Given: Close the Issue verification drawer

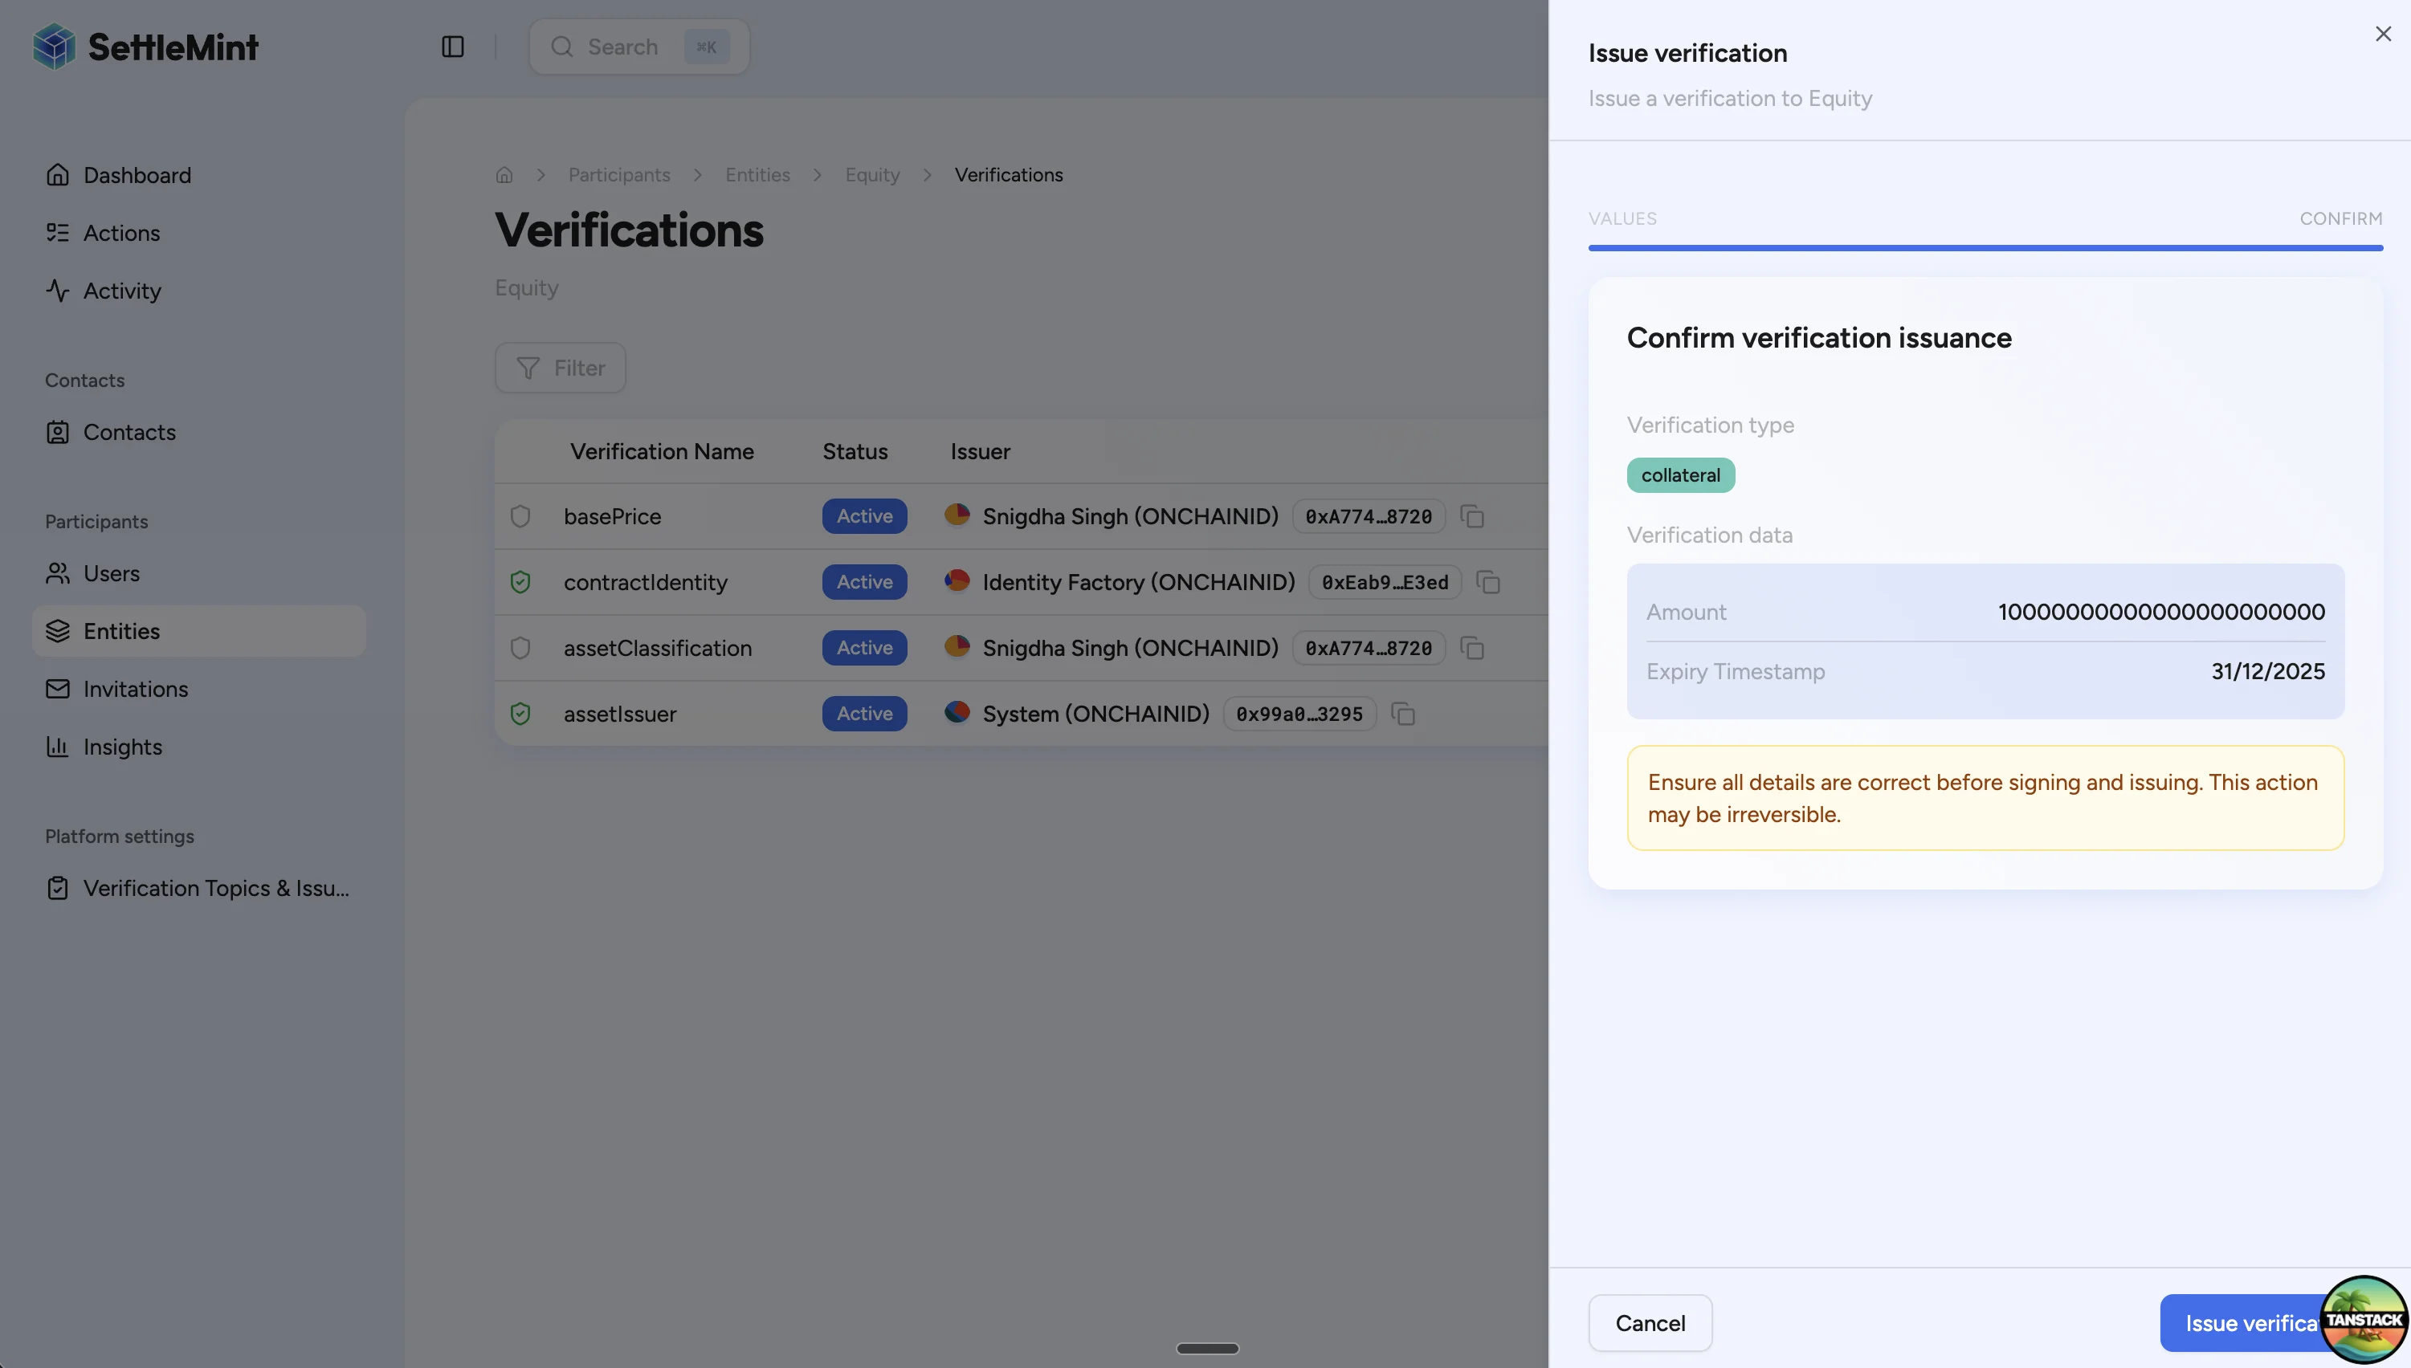Looking at the screenshot, I should click(x=2384, y=34).
